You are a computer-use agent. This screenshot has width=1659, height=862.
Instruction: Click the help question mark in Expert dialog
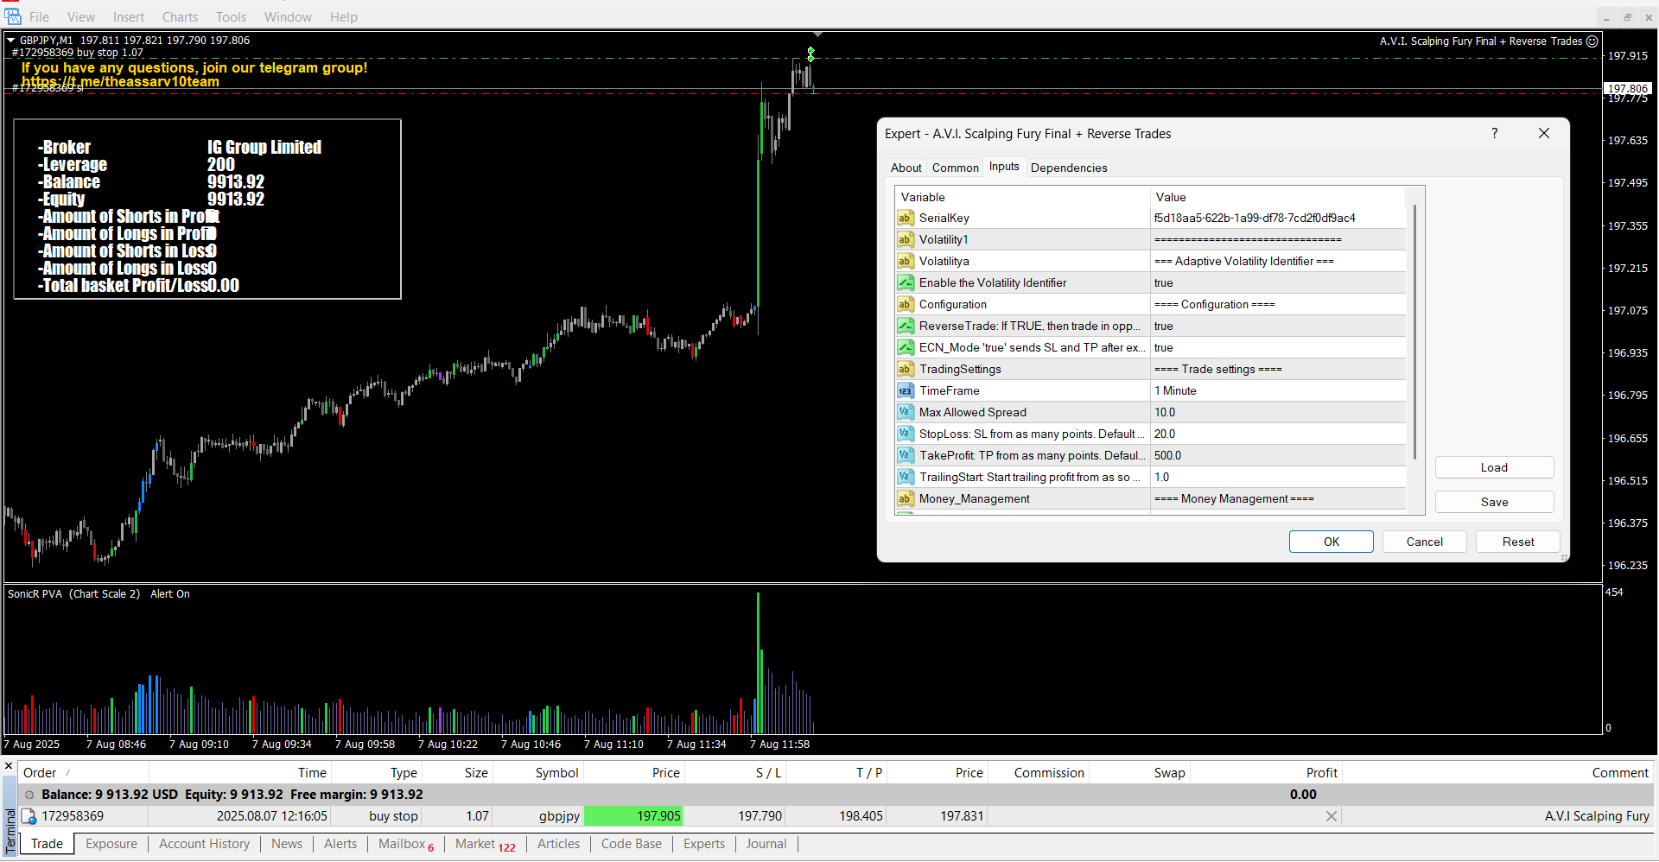[x=1494, y=133]
